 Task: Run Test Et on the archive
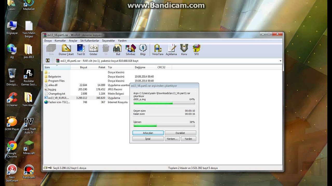click(x=81, y=50)
